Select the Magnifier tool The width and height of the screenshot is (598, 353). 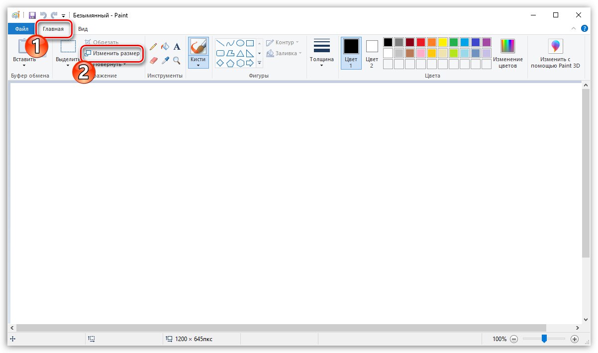pyautogui.click(x=177, y=60)
